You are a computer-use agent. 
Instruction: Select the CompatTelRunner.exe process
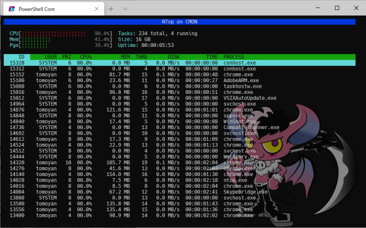252,127
